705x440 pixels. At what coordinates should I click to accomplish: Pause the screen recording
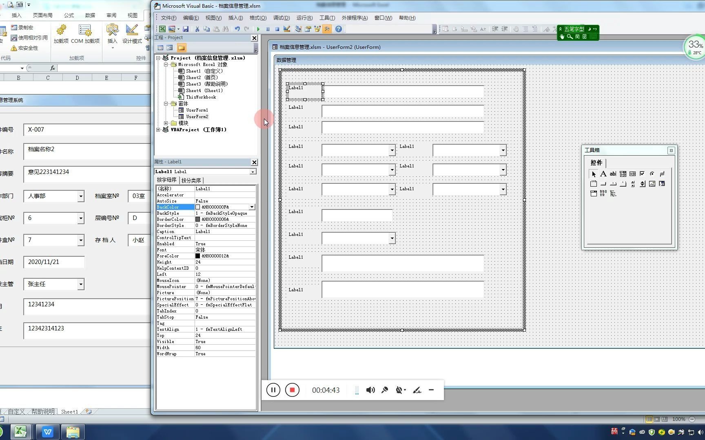tap(273, 390)
